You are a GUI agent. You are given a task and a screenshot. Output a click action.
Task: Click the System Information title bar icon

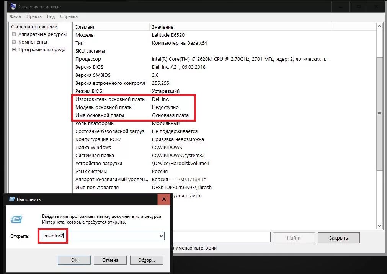click(13, 6)
